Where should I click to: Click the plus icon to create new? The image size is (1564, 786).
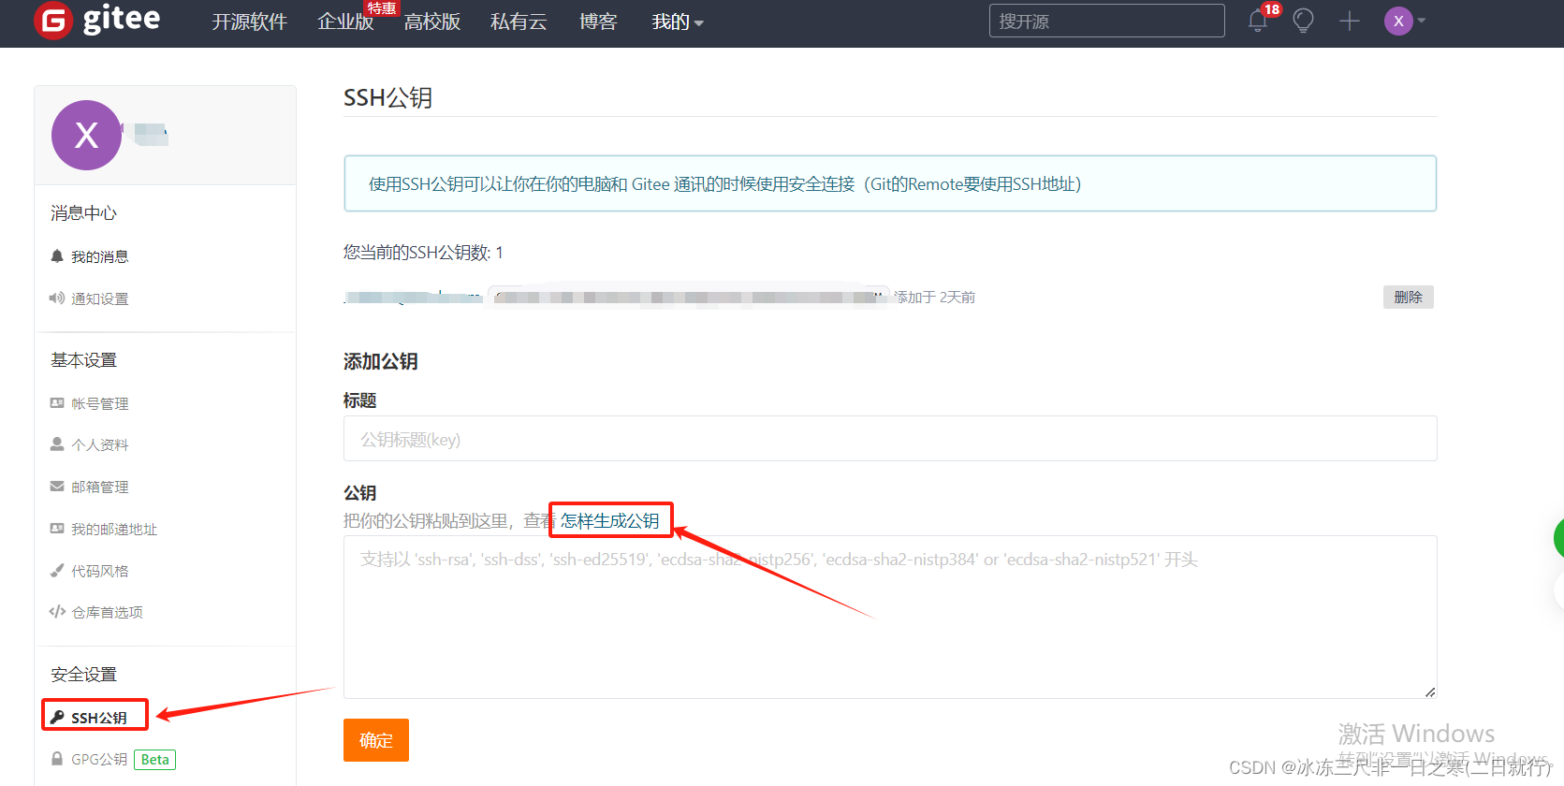click(1349, 21)
